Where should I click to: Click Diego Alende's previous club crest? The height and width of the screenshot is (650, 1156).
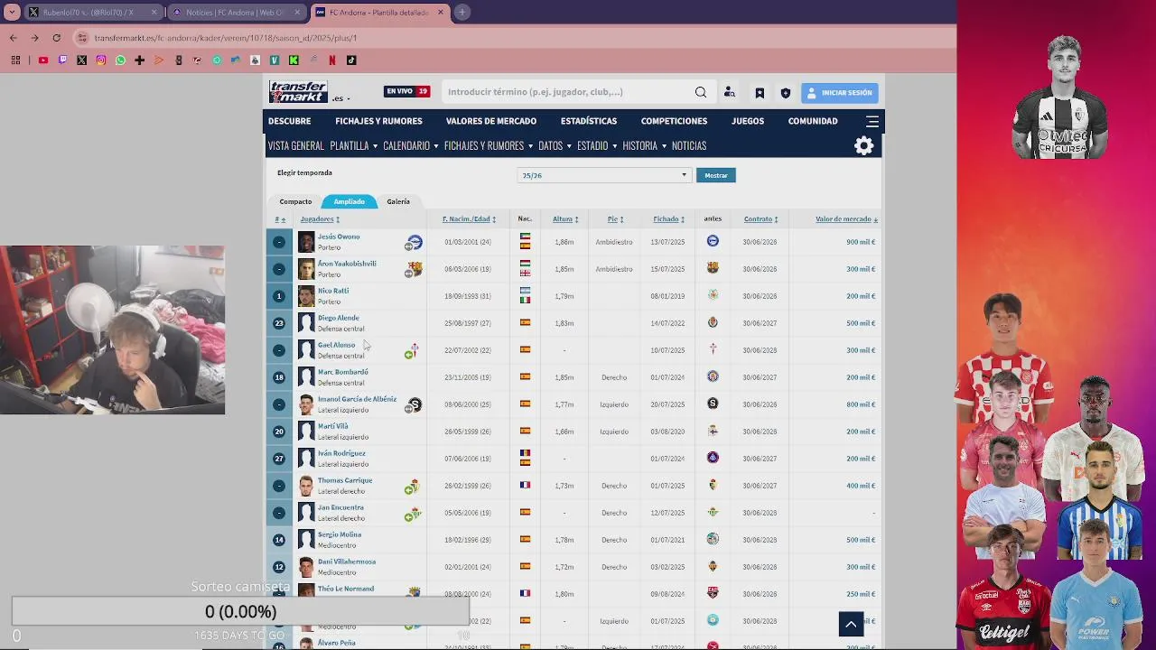pos(713,322)
